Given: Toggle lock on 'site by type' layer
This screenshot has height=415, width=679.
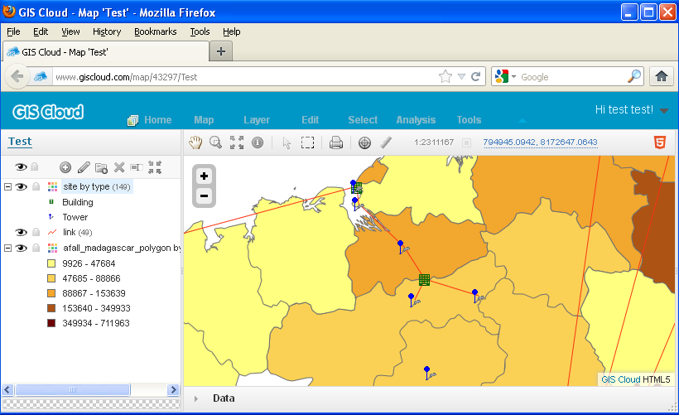Looking at the screenshot, I should 36,186.
